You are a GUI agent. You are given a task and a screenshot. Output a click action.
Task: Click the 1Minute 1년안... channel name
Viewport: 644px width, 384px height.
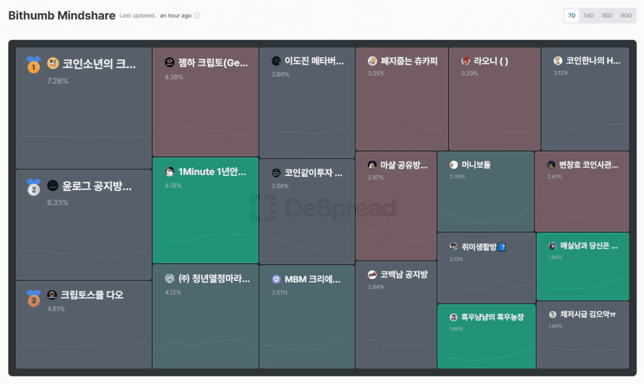(x=213, y=172)
